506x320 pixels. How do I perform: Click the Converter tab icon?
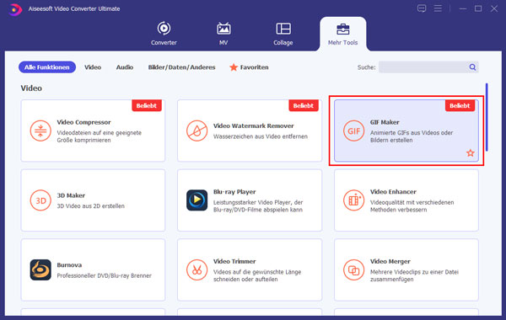pyautogui.click(x=164, y=29)
